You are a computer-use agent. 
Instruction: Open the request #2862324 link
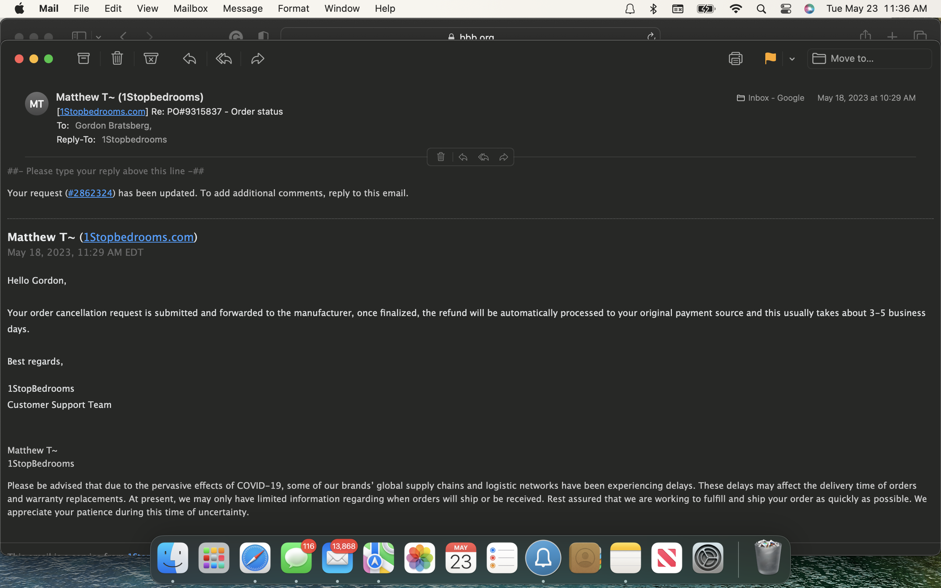[x=90, y=193]
